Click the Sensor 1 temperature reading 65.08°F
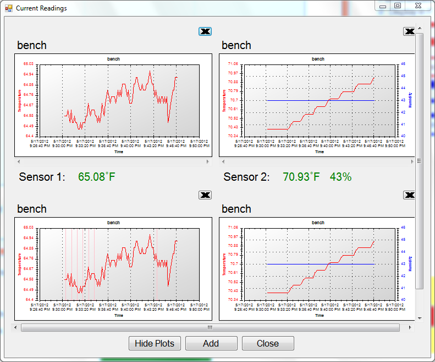This screenshot has width=435, height=362. coord(97,177)
